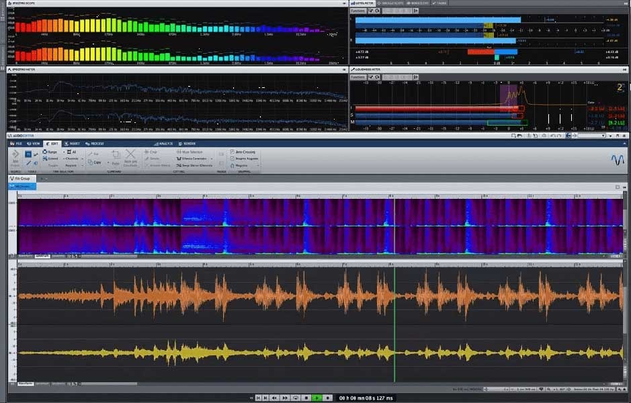Click the rewind transport button
Image resolution: width=631 pixels, height=403 pixels.
click(275, 398)
